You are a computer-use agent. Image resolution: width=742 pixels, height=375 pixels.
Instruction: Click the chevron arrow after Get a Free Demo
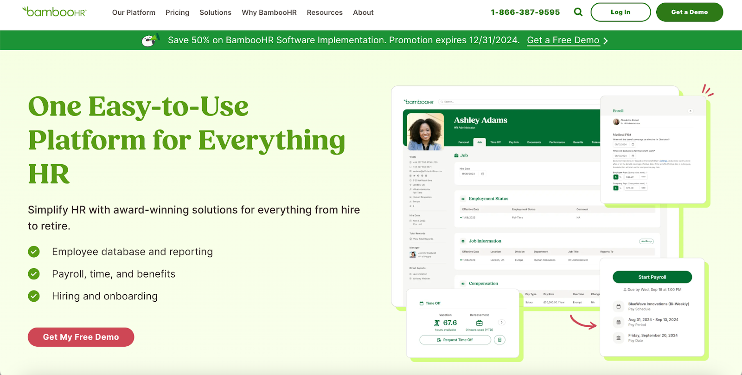pos(605,41)
